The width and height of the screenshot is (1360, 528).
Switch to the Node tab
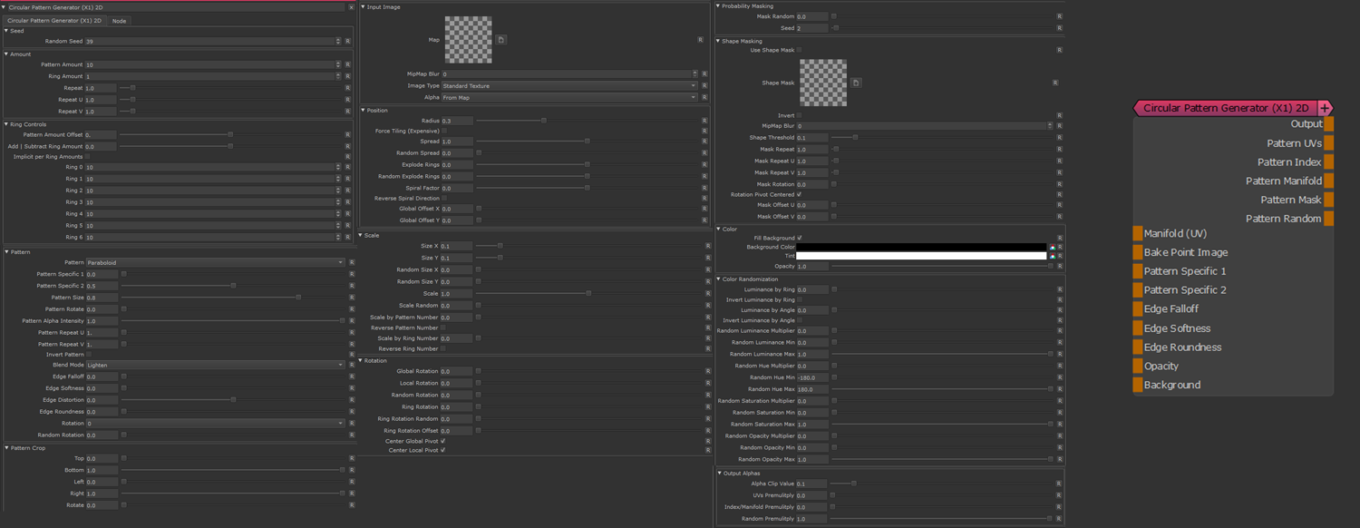pos(120,20)
